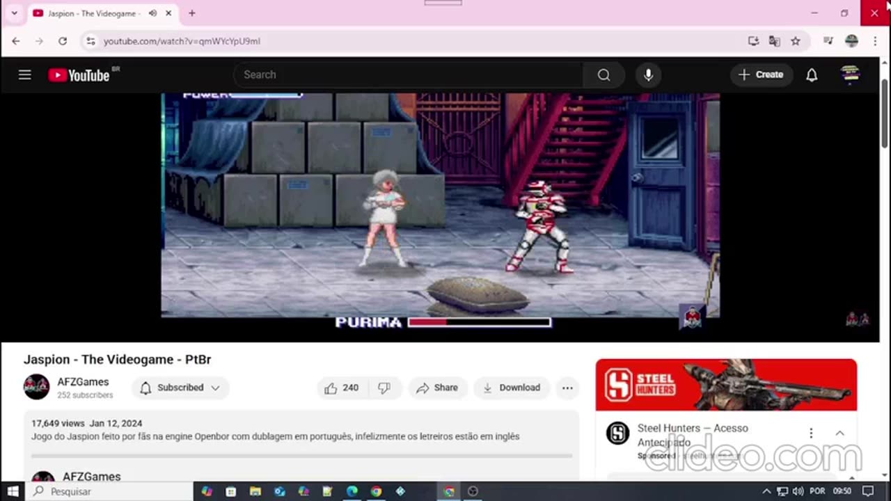Click the Share button

pyautogui.click(x=437, y=388)
